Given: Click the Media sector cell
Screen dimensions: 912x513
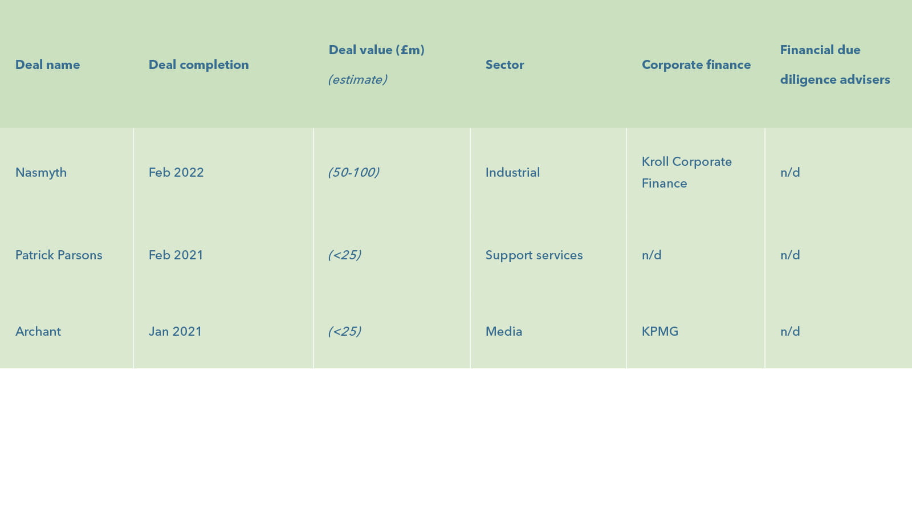Looking at the screenshot, I should (504, 332).
